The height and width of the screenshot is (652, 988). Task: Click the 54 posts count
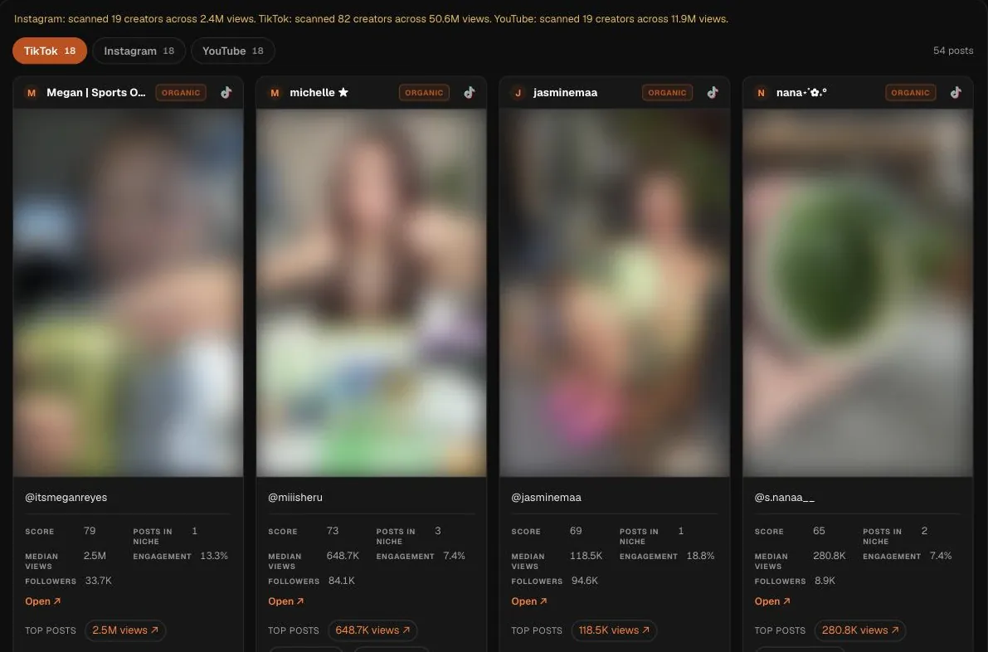[x=952, y=51]
